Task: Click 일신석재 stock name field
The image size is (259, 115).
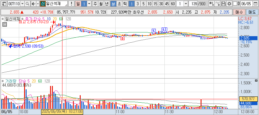Action: pos(56,4)
